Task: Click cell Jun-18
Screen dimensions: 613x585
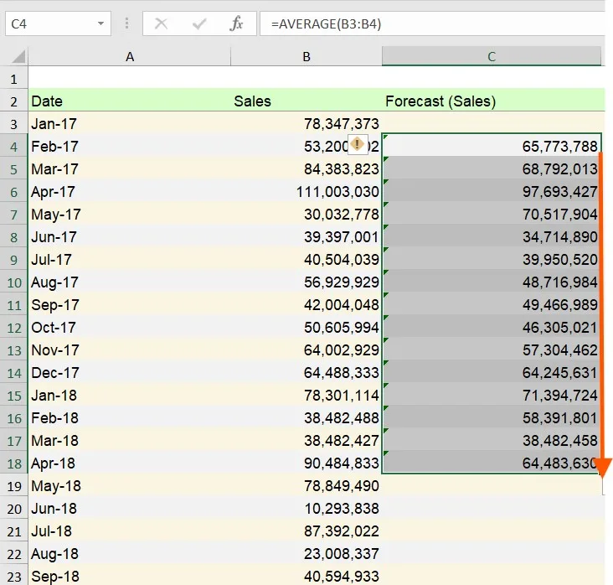Action: [x=130, y=509]
